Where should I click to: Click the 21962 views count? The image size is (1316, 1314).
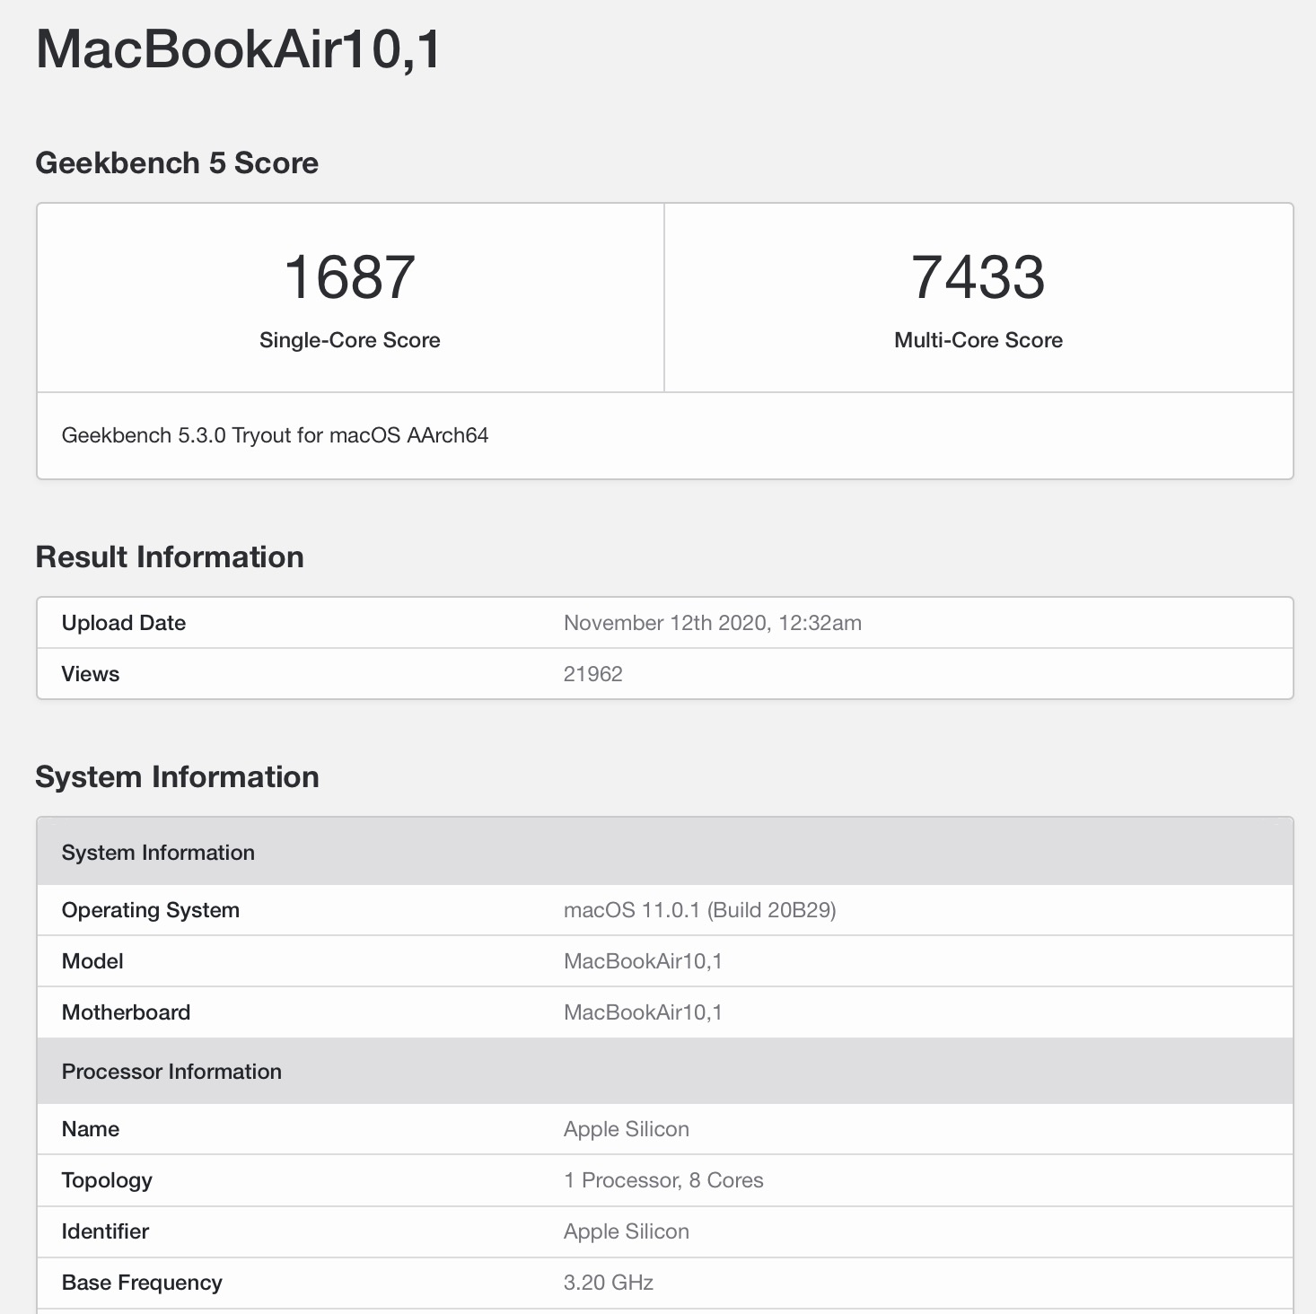coord(592,674)
